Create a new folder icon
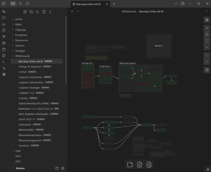Screen dimensions: 211x172 [31, 12]
